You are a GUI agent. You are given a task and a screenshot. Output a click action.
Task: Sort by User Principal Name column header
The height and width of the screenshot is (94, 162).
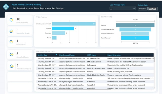pyautogui.click(x=72, y=55)
